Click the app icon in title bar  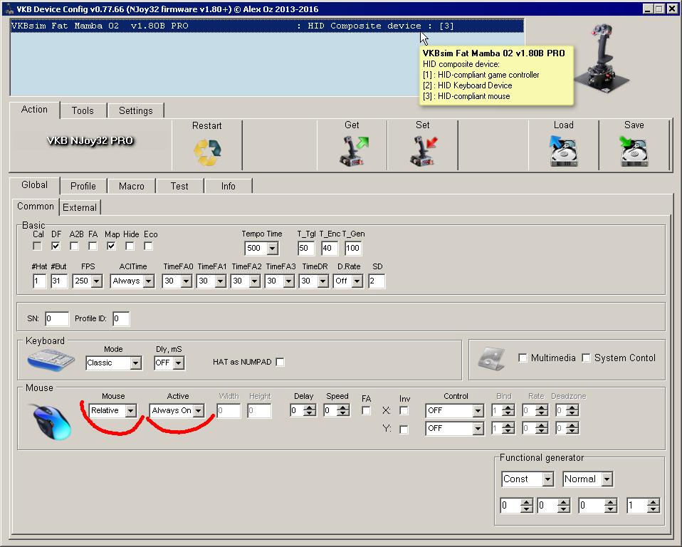[x=9, y=9]
